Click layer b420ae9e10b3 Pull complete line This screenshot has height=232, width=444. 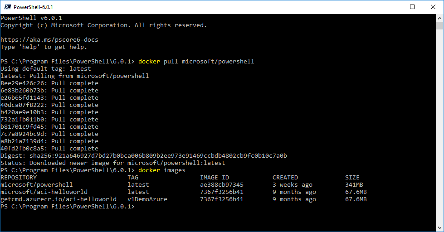pos(49,112)
